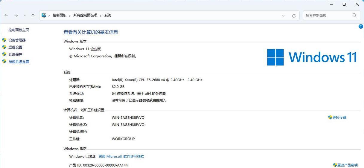Minimize the system window
The image size is (364, 168).
click(x=331, y=4)
